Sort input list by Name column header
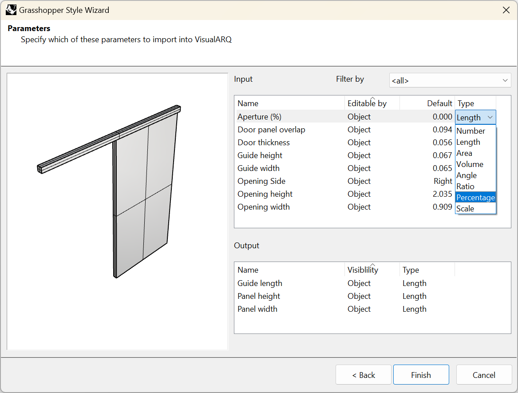The height and width of the screenshot is (393, 518). point(289,103)
